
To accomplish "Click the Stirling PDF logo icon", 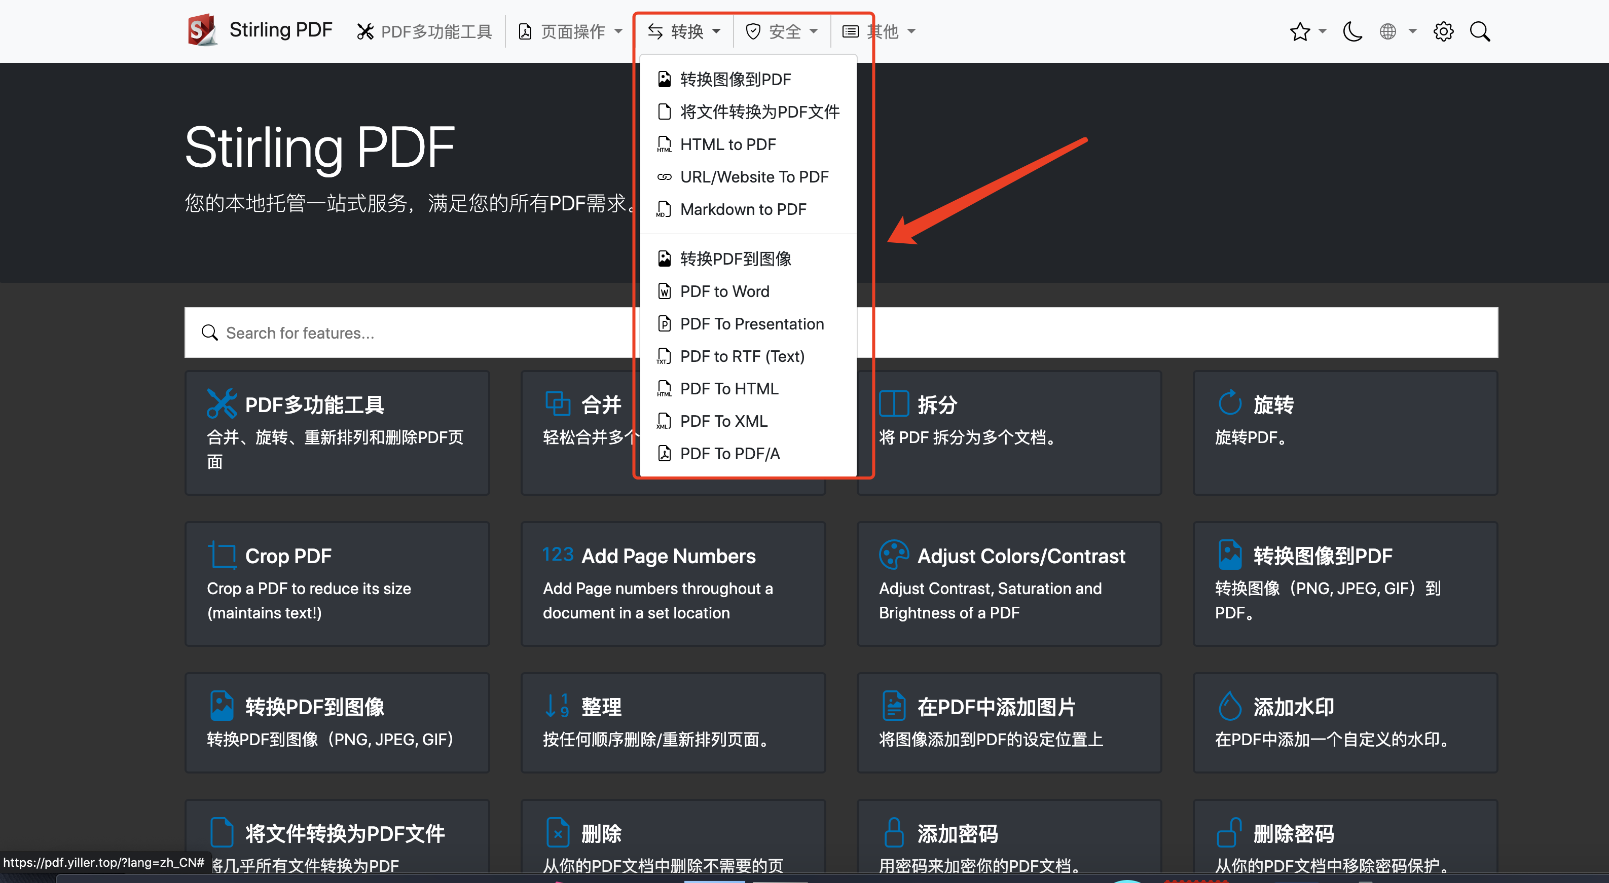I will (202, 30).
